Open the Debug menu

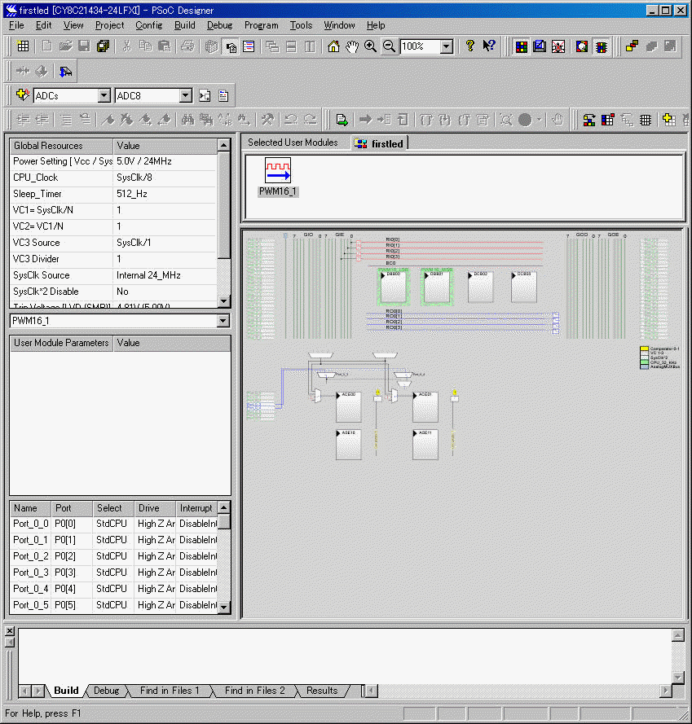click(x=219, y=25)
